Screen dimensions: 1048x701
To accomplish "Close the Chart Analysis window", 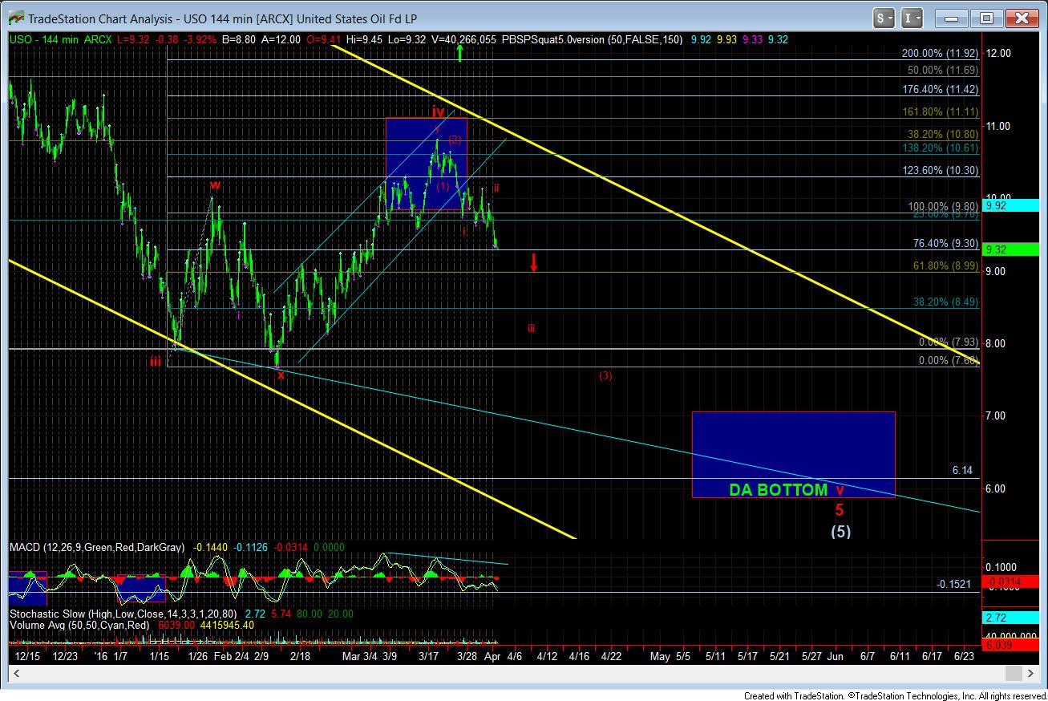I will pyautogui.click(x=1022, y=18).
